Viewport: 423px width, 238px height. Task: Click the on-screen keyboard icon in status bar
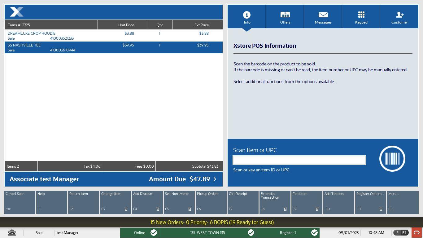tap(12, 233)
